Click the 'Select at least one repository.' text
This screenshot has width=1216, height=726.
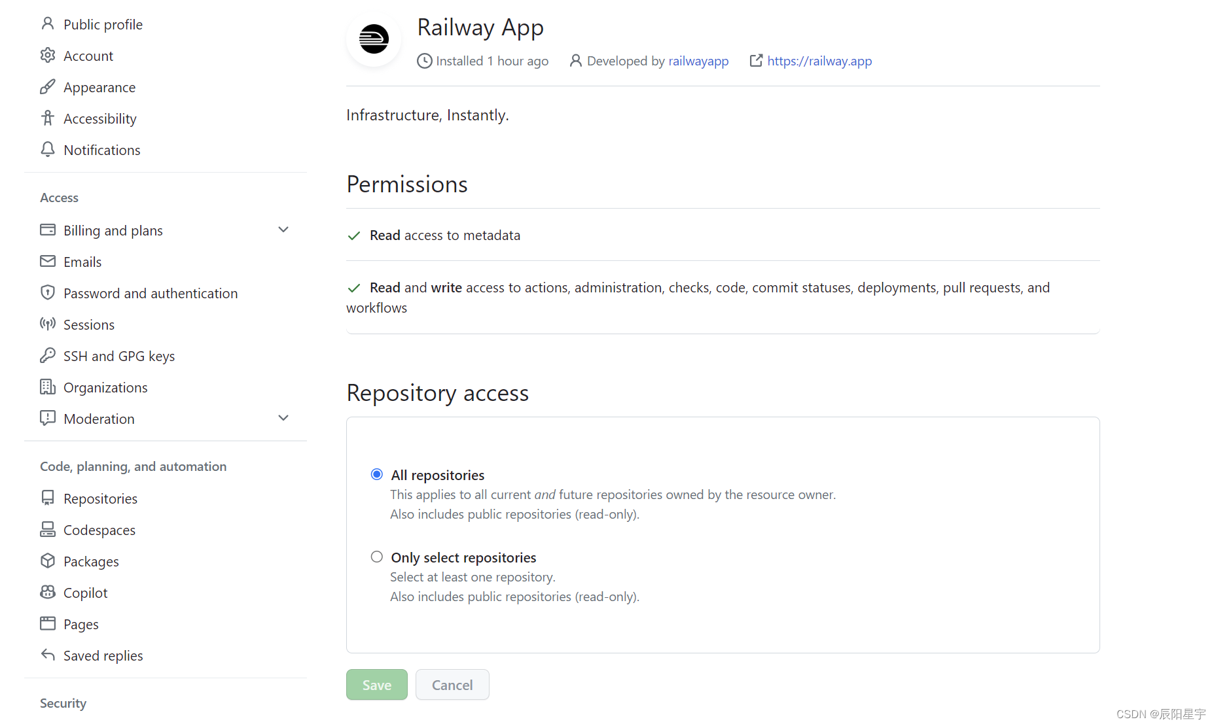[x=473, y=577]
